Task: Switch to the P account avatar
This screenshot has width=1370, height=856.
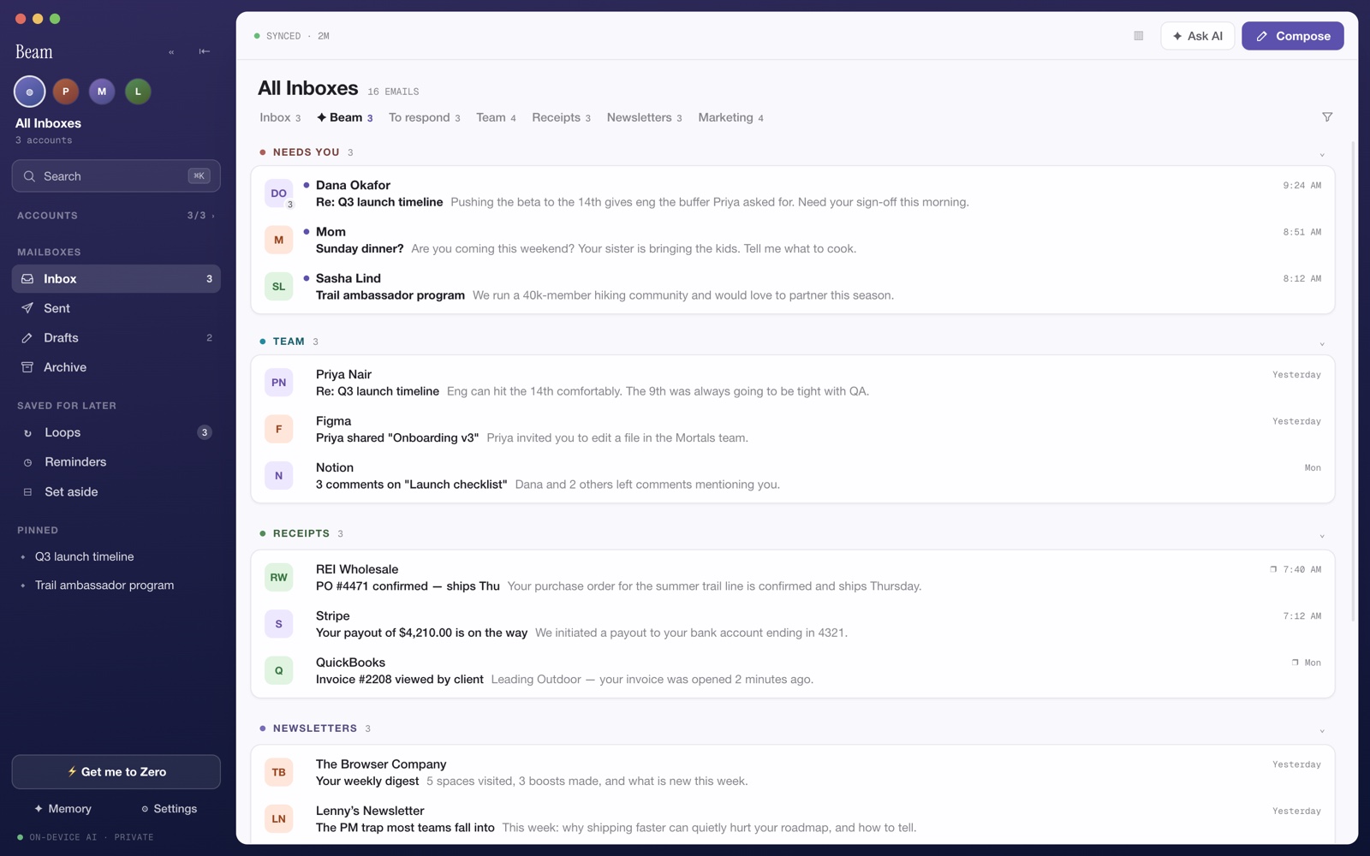Action: pos(66,92)
